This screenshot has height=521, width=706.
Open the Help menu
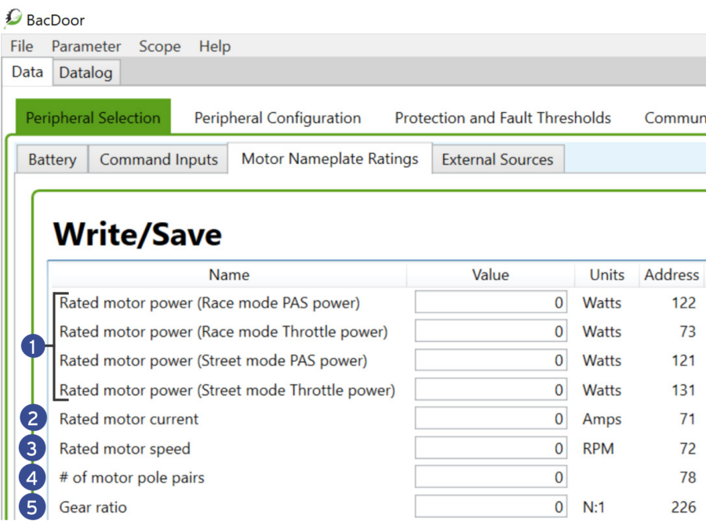[x=215, y=46]
